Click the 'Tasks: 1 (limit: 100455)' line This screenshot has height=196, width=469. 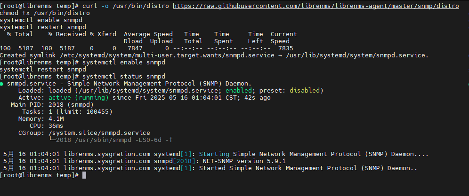tap(67, 112)
